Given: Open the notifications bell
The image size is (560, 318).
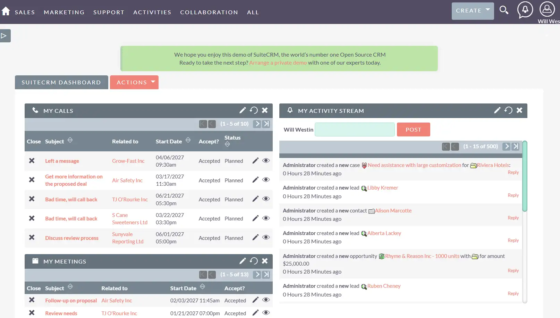Looking at the screenshot, I should click(525, 10).
